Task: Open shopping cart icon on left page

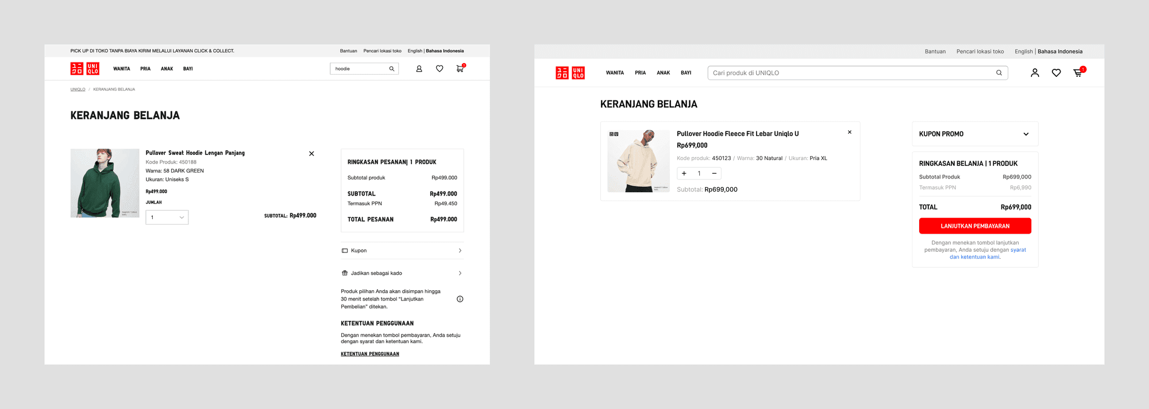Action: click(x=460, y=68)
